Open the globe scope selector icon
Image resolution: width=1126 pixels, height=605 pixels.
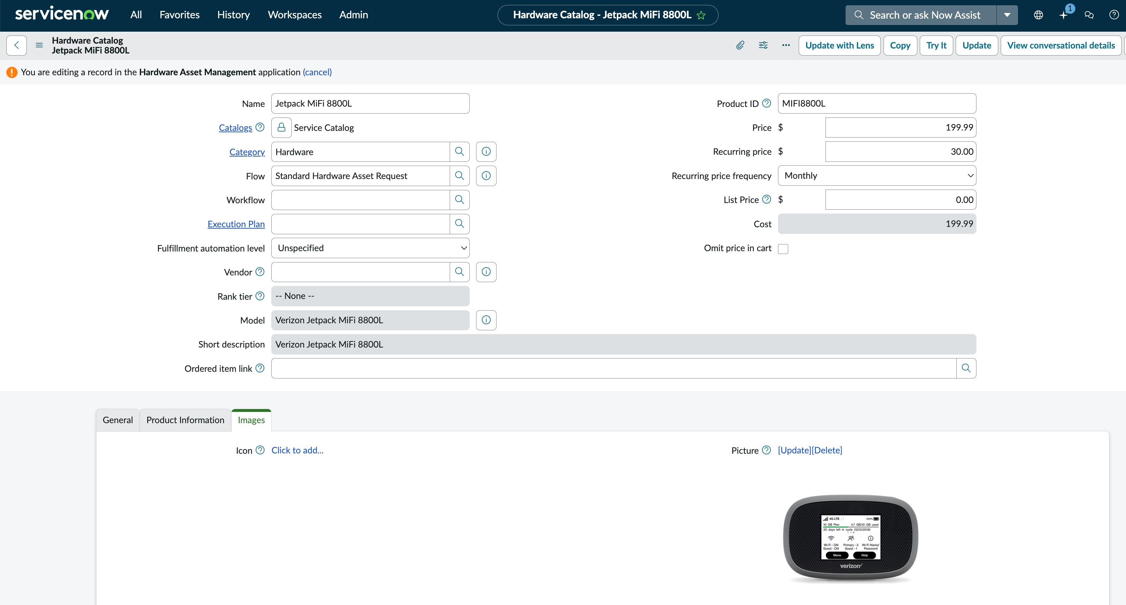click(1039, 15)
